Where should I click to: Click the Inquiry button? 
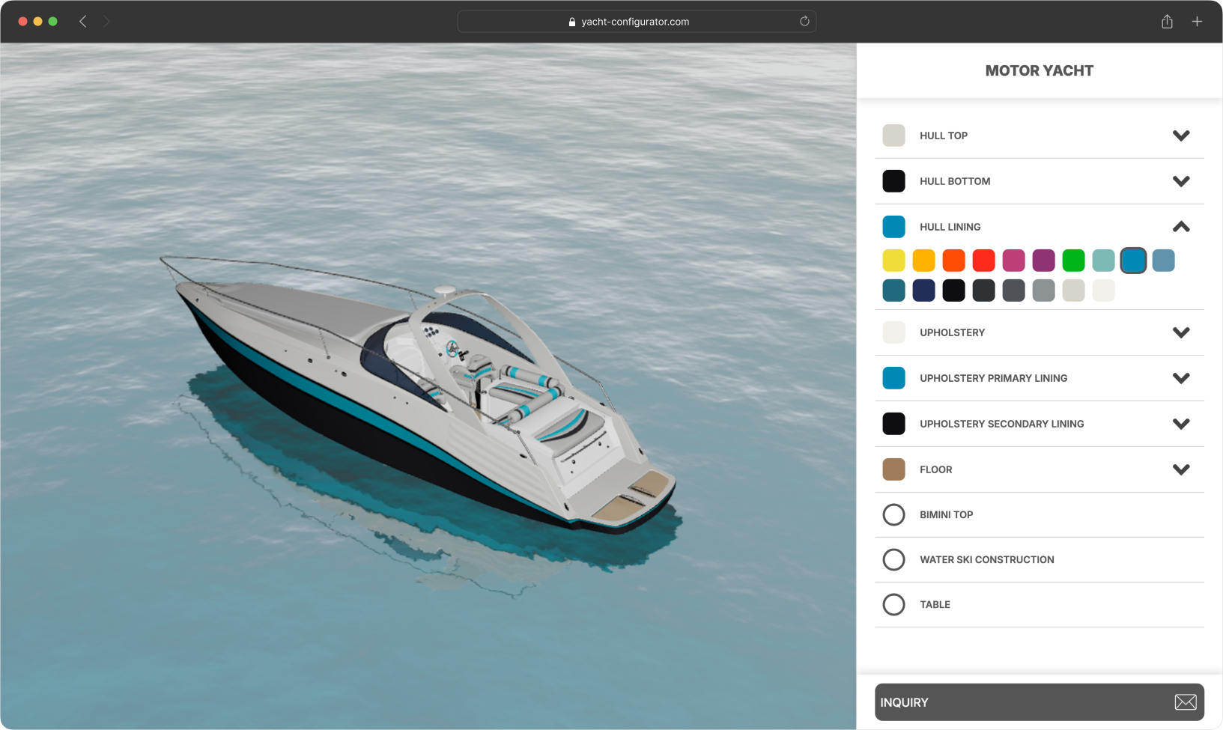pos(1019,702)
